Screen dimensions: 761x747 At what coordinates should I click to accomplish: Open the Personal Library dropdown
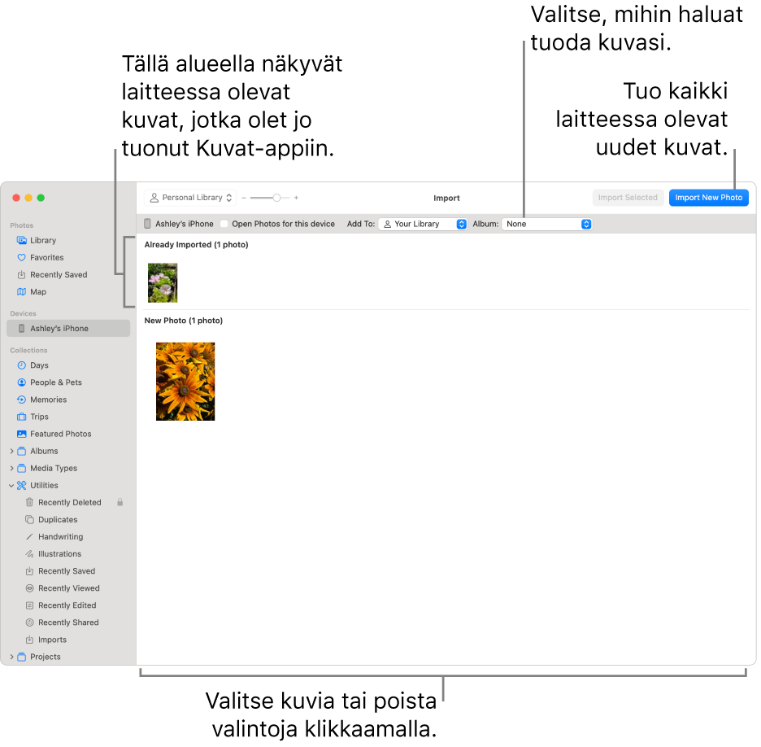(x=190, y=199)
